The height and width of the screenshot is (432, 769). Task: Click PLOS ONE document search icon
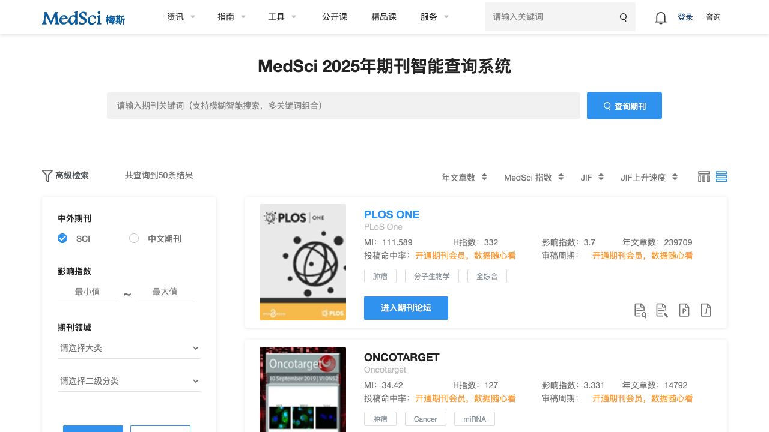[640, 310]
